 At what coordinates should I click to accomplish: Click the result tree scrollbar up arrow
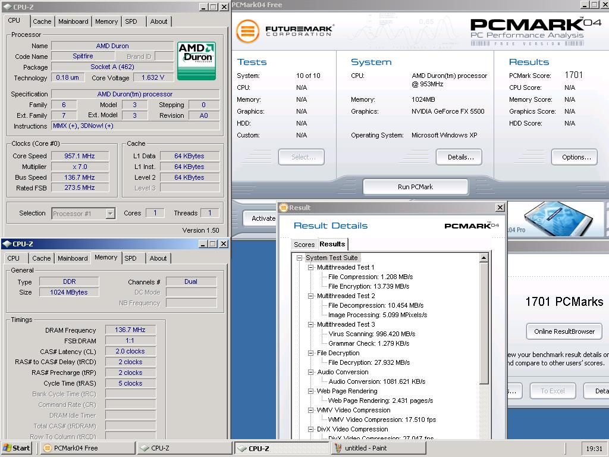pyautogui.click(x=484, y=258)
